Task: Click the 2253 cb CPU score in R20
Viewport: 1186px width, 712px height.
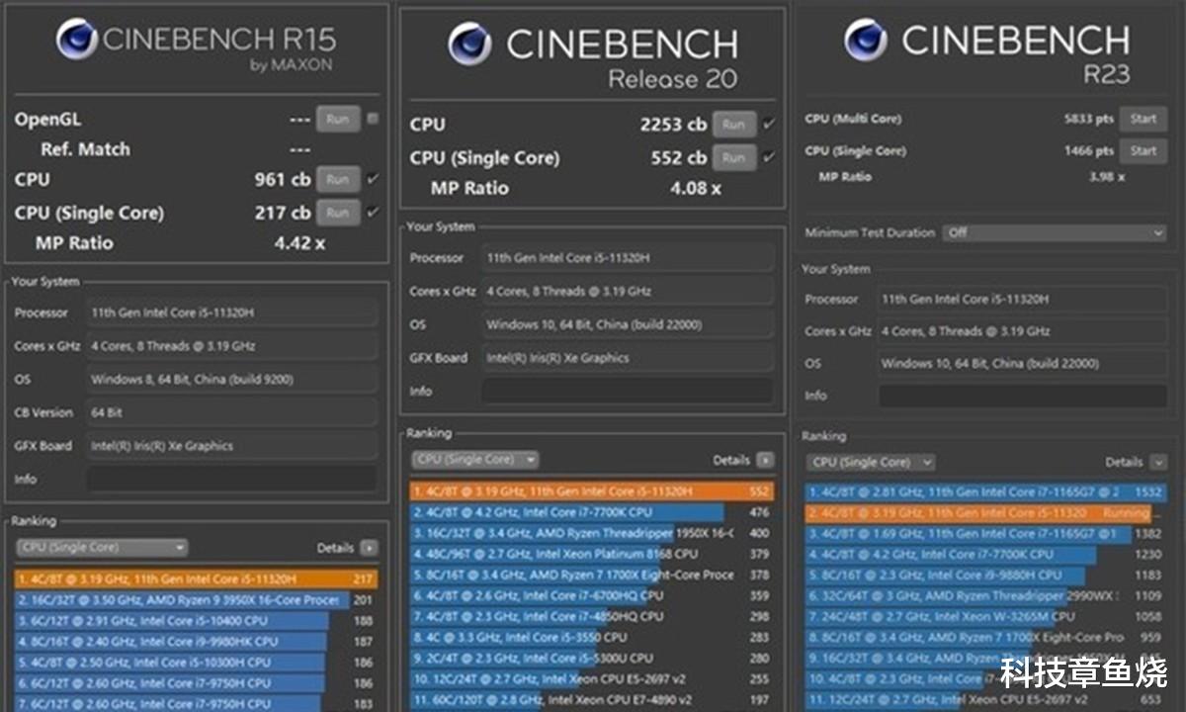Action: [x=673, y=125]
